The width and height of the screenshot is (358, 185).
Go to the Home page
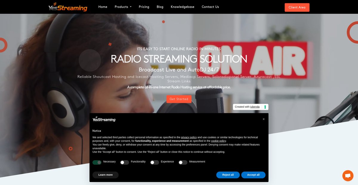[103, 7]
